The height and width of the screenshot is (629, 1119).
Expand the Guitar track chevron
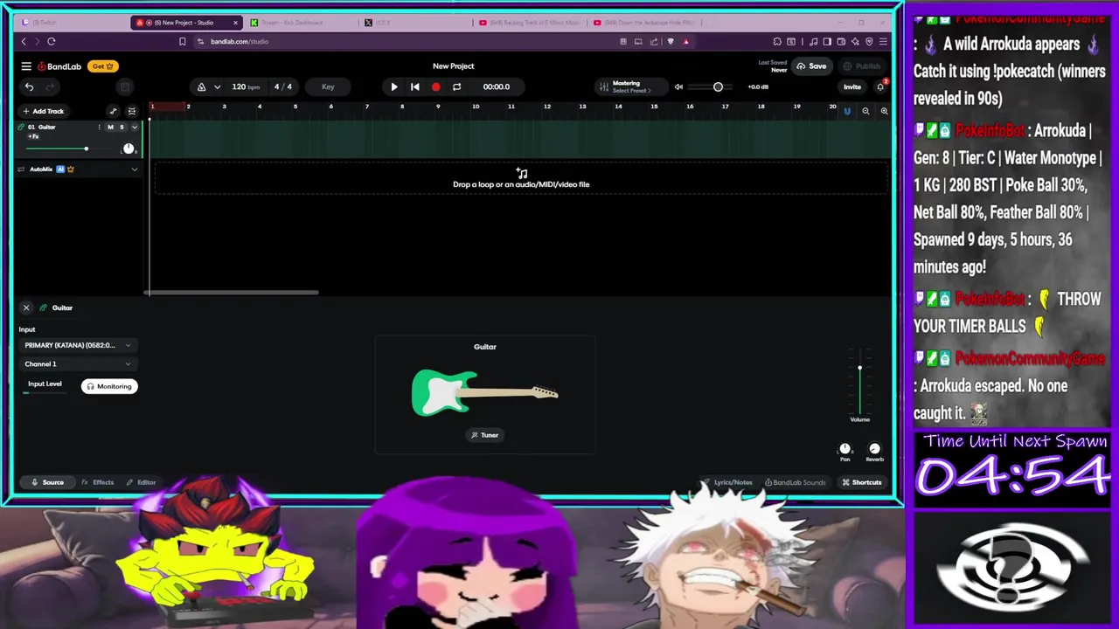[134, 128]
